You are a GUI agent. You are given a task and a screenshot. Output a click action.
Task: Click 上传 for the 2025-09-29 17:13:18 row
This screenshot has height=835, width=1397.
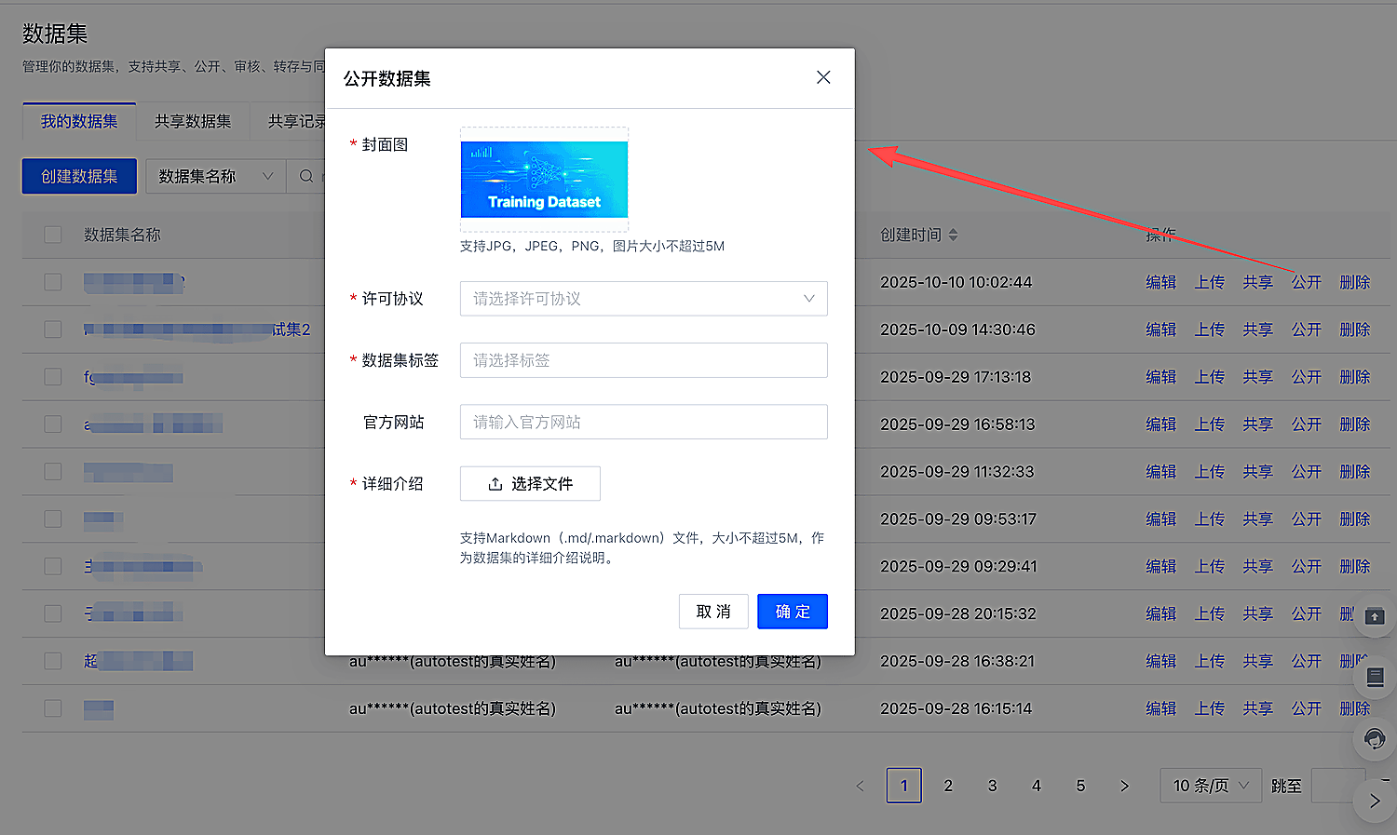[1210, 377]
